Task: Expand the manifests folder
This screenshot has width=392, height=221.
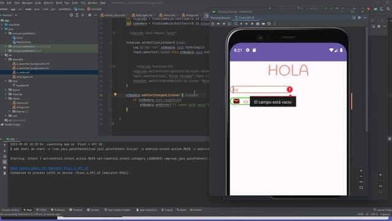Action: [2, 25]
